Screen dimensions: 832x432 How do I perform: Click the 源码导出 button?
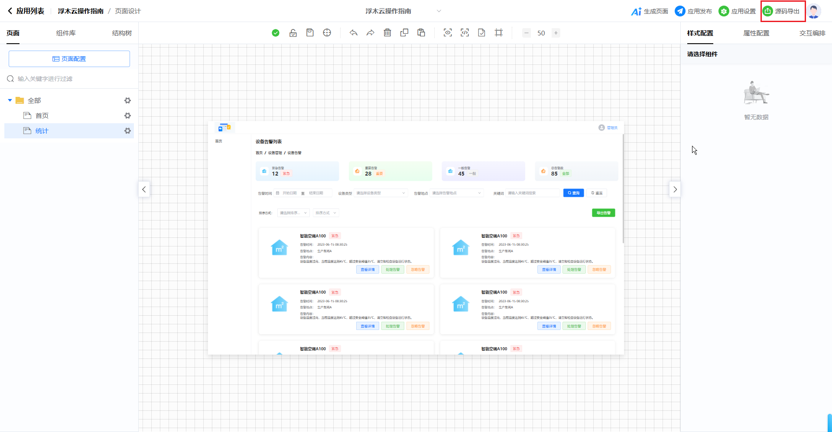[783, 11]
